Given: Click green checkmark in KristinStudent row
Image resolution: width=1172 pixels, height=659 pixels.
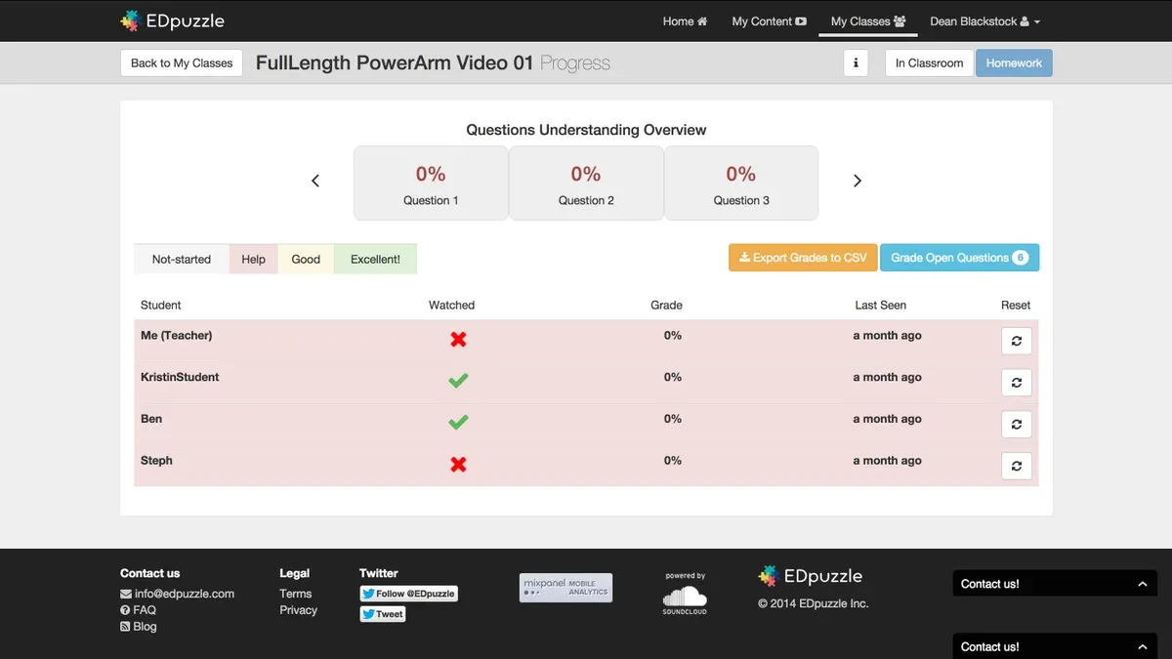Looking at the screenshot, I should (458, 381).
